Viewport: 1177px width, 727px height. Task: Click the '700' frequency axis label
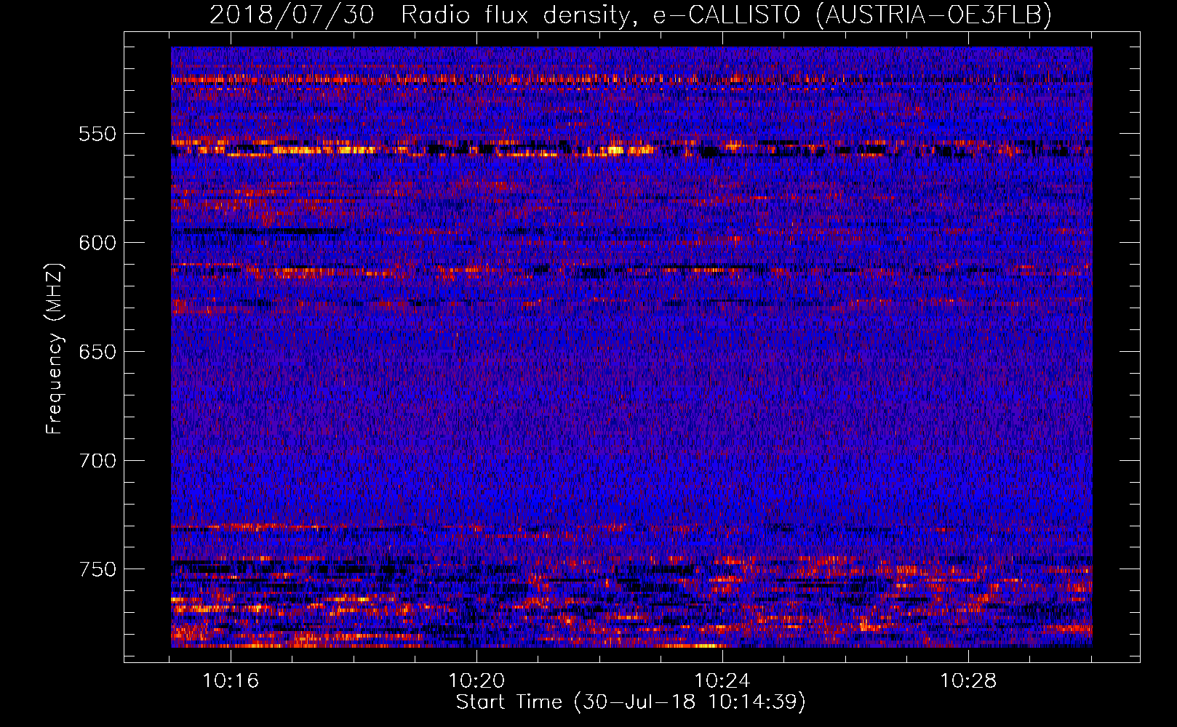(x=97, y=461)
